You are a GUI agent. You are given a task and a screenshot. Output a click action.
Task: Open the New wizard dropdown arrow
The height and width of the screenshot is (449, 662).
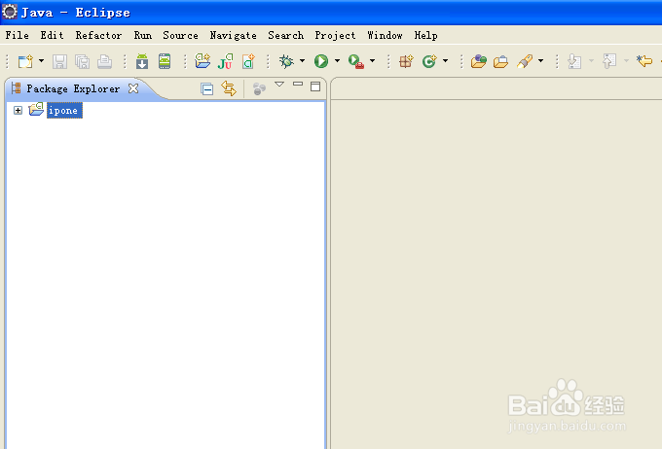[x=41, y=61]
